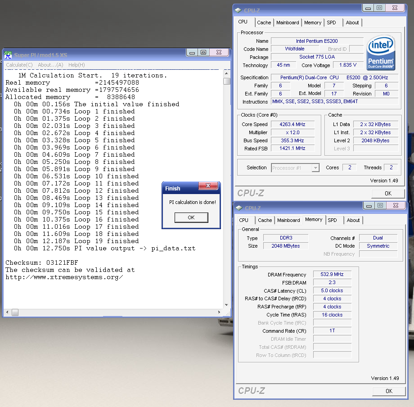Click the Loop 19 finished line in Super PI
Viewport: 414px width, 407px height.
click(x=76, y=241)
